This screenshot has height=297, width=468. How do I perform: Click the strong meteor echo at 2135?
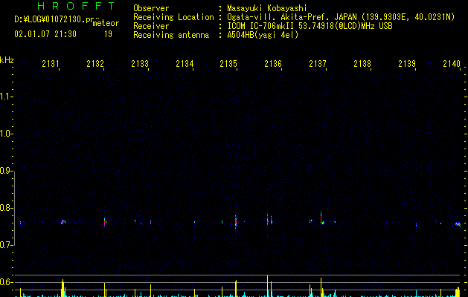coord(236,221)
